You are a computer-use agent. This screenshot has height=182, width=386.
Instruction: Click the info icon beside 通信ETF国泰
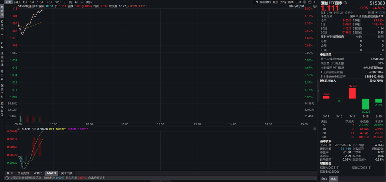pyautogui.click(x=345, y=3)
